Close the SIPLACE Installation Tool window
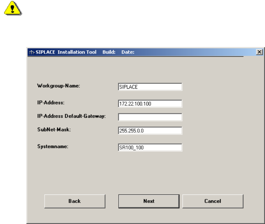The image size is (265, 224). coord(259,52)
